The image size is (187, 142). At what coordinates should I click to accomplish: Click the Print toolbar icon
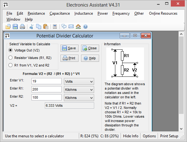[22, 27]
